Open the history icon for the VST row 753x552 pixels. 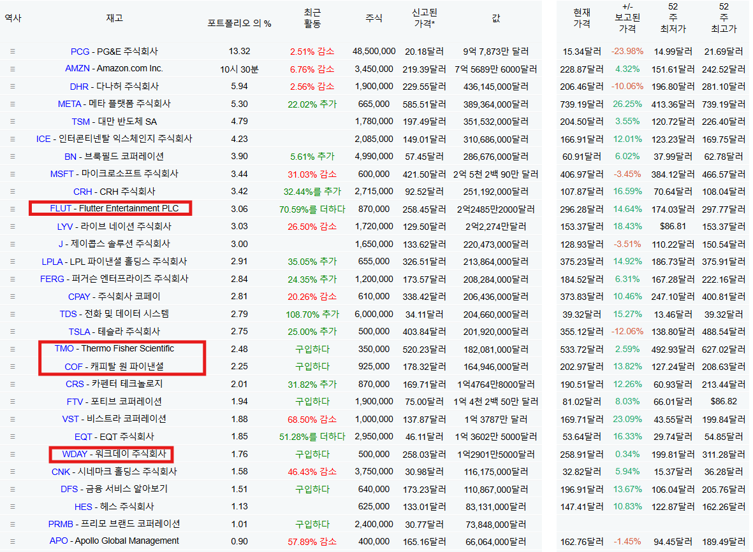13,419
